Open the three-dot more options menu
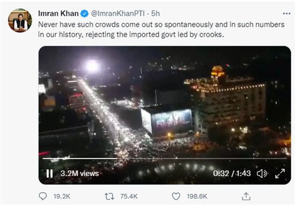Screen dimensions: 295x205 coord(287,13)
